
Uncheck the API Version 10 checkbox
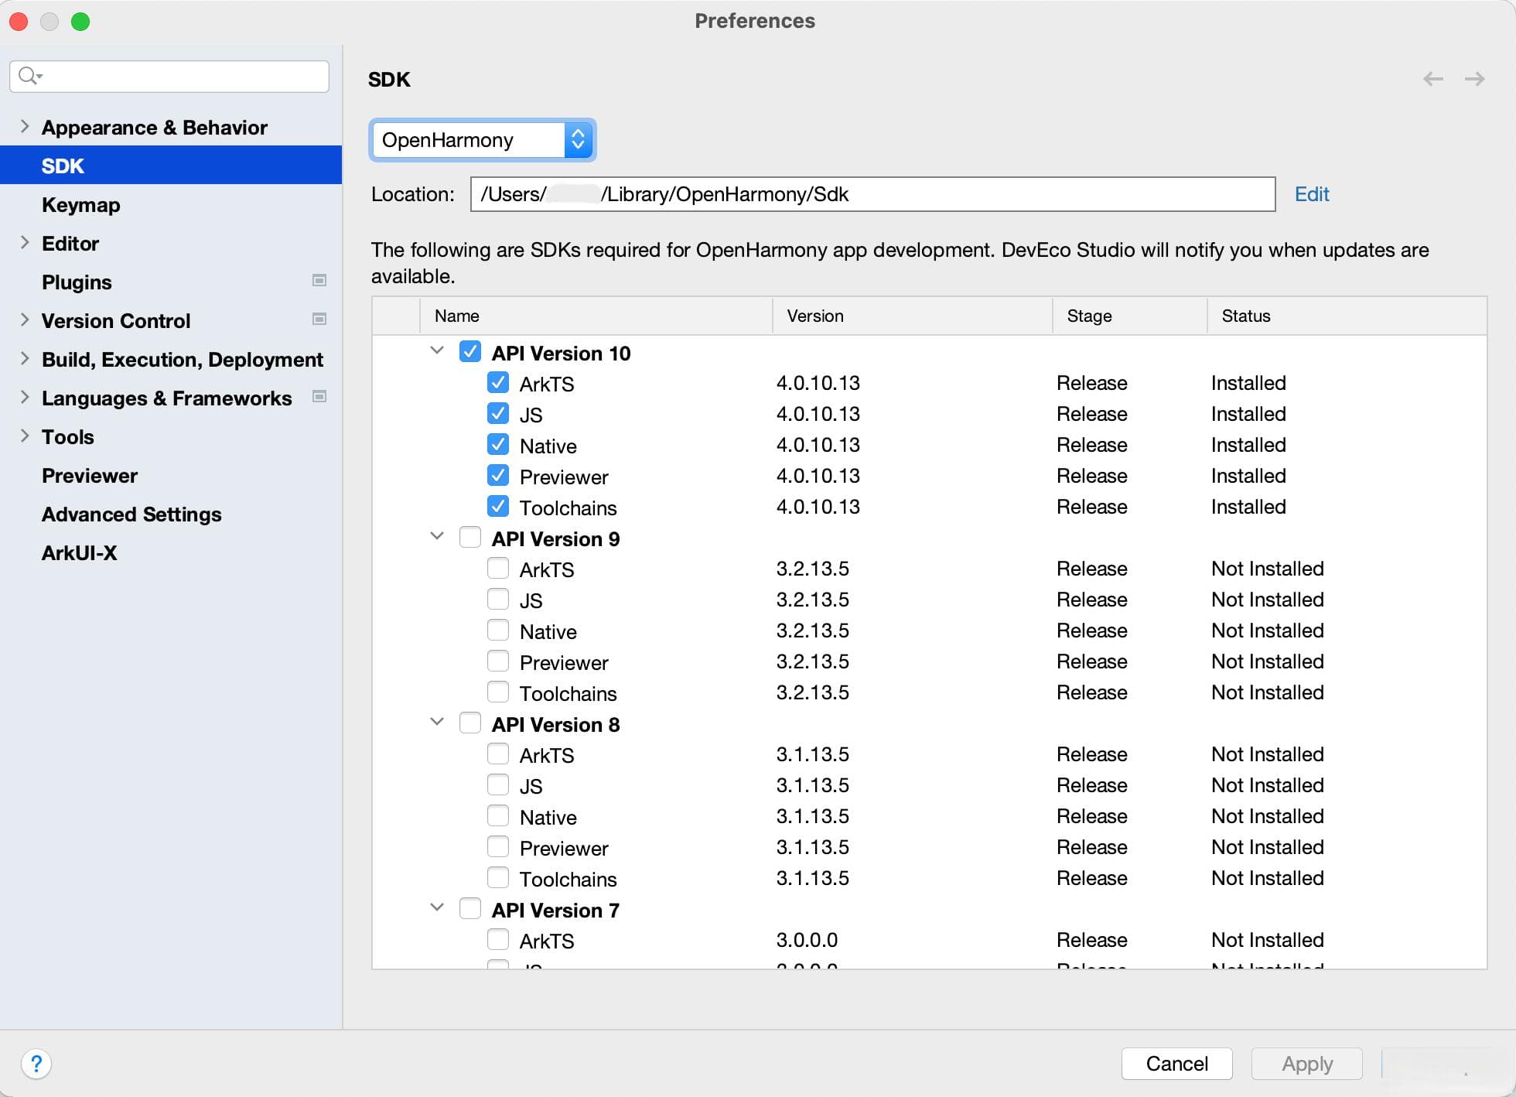(x=470, y=352)
